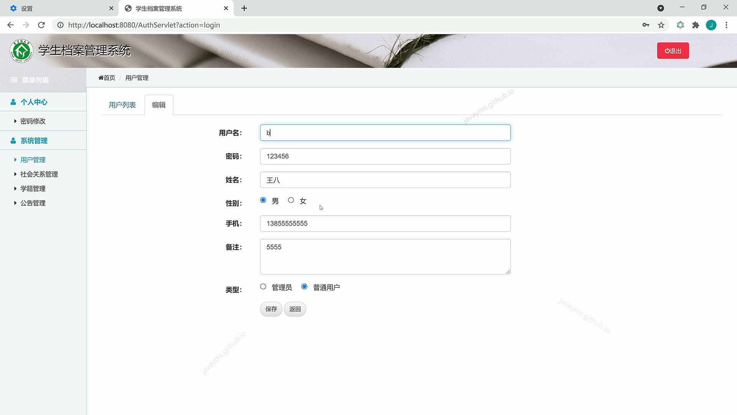Switch to the 用户列表 tab
737x415 pixels.
(x=122, y=105)
